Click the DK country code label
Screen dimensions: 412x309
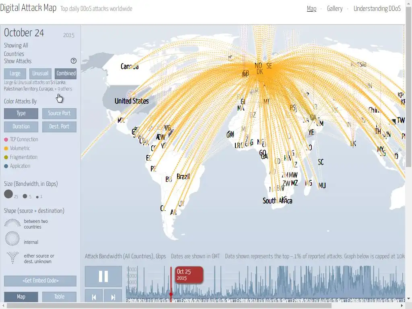pos(260,72)
